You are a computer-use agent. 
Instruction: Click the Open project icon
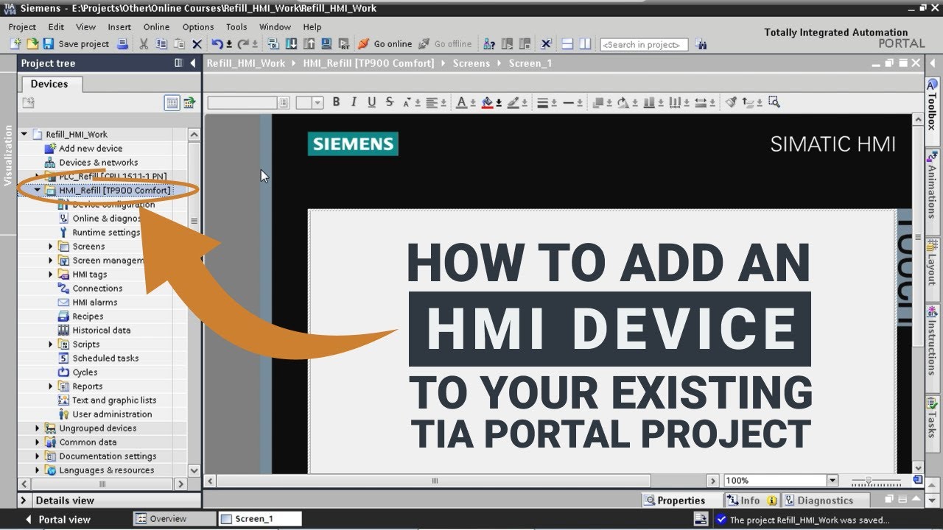tap(32, 44)
